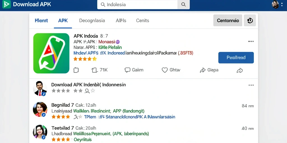Click the blue Peollreed button
This screenshot has height=143, width=287.
pyautogui.click(x=236, y=58)
